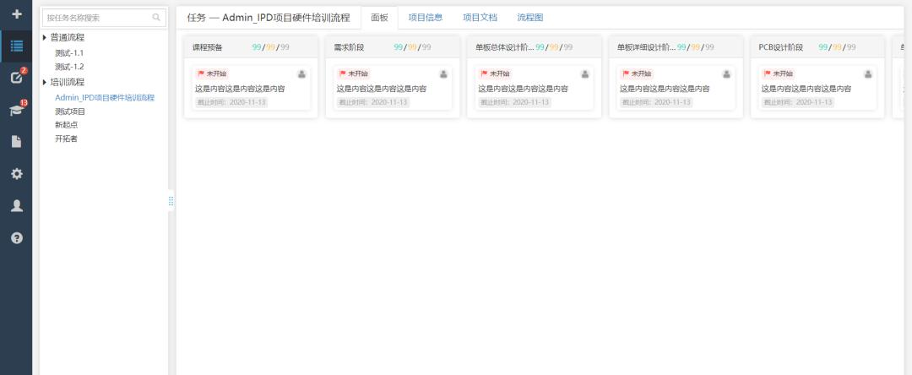The height and width of the screenshot is (375, 912).
Task: Open the help question mark icon
Action: coord(16,238)
